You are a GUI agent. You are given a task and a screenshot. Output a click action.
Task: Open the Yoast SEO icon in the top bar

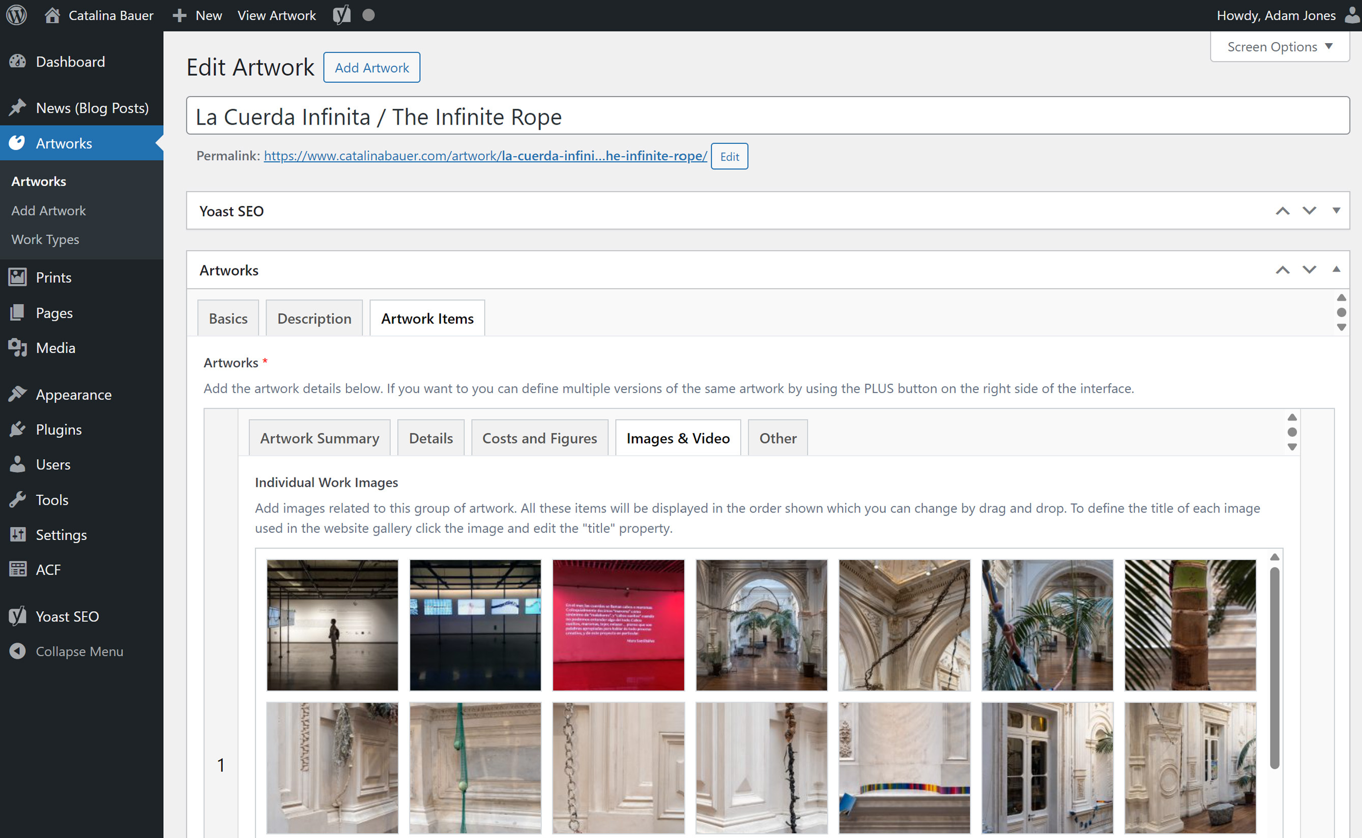pyautogui.click(x=340, y=15)
